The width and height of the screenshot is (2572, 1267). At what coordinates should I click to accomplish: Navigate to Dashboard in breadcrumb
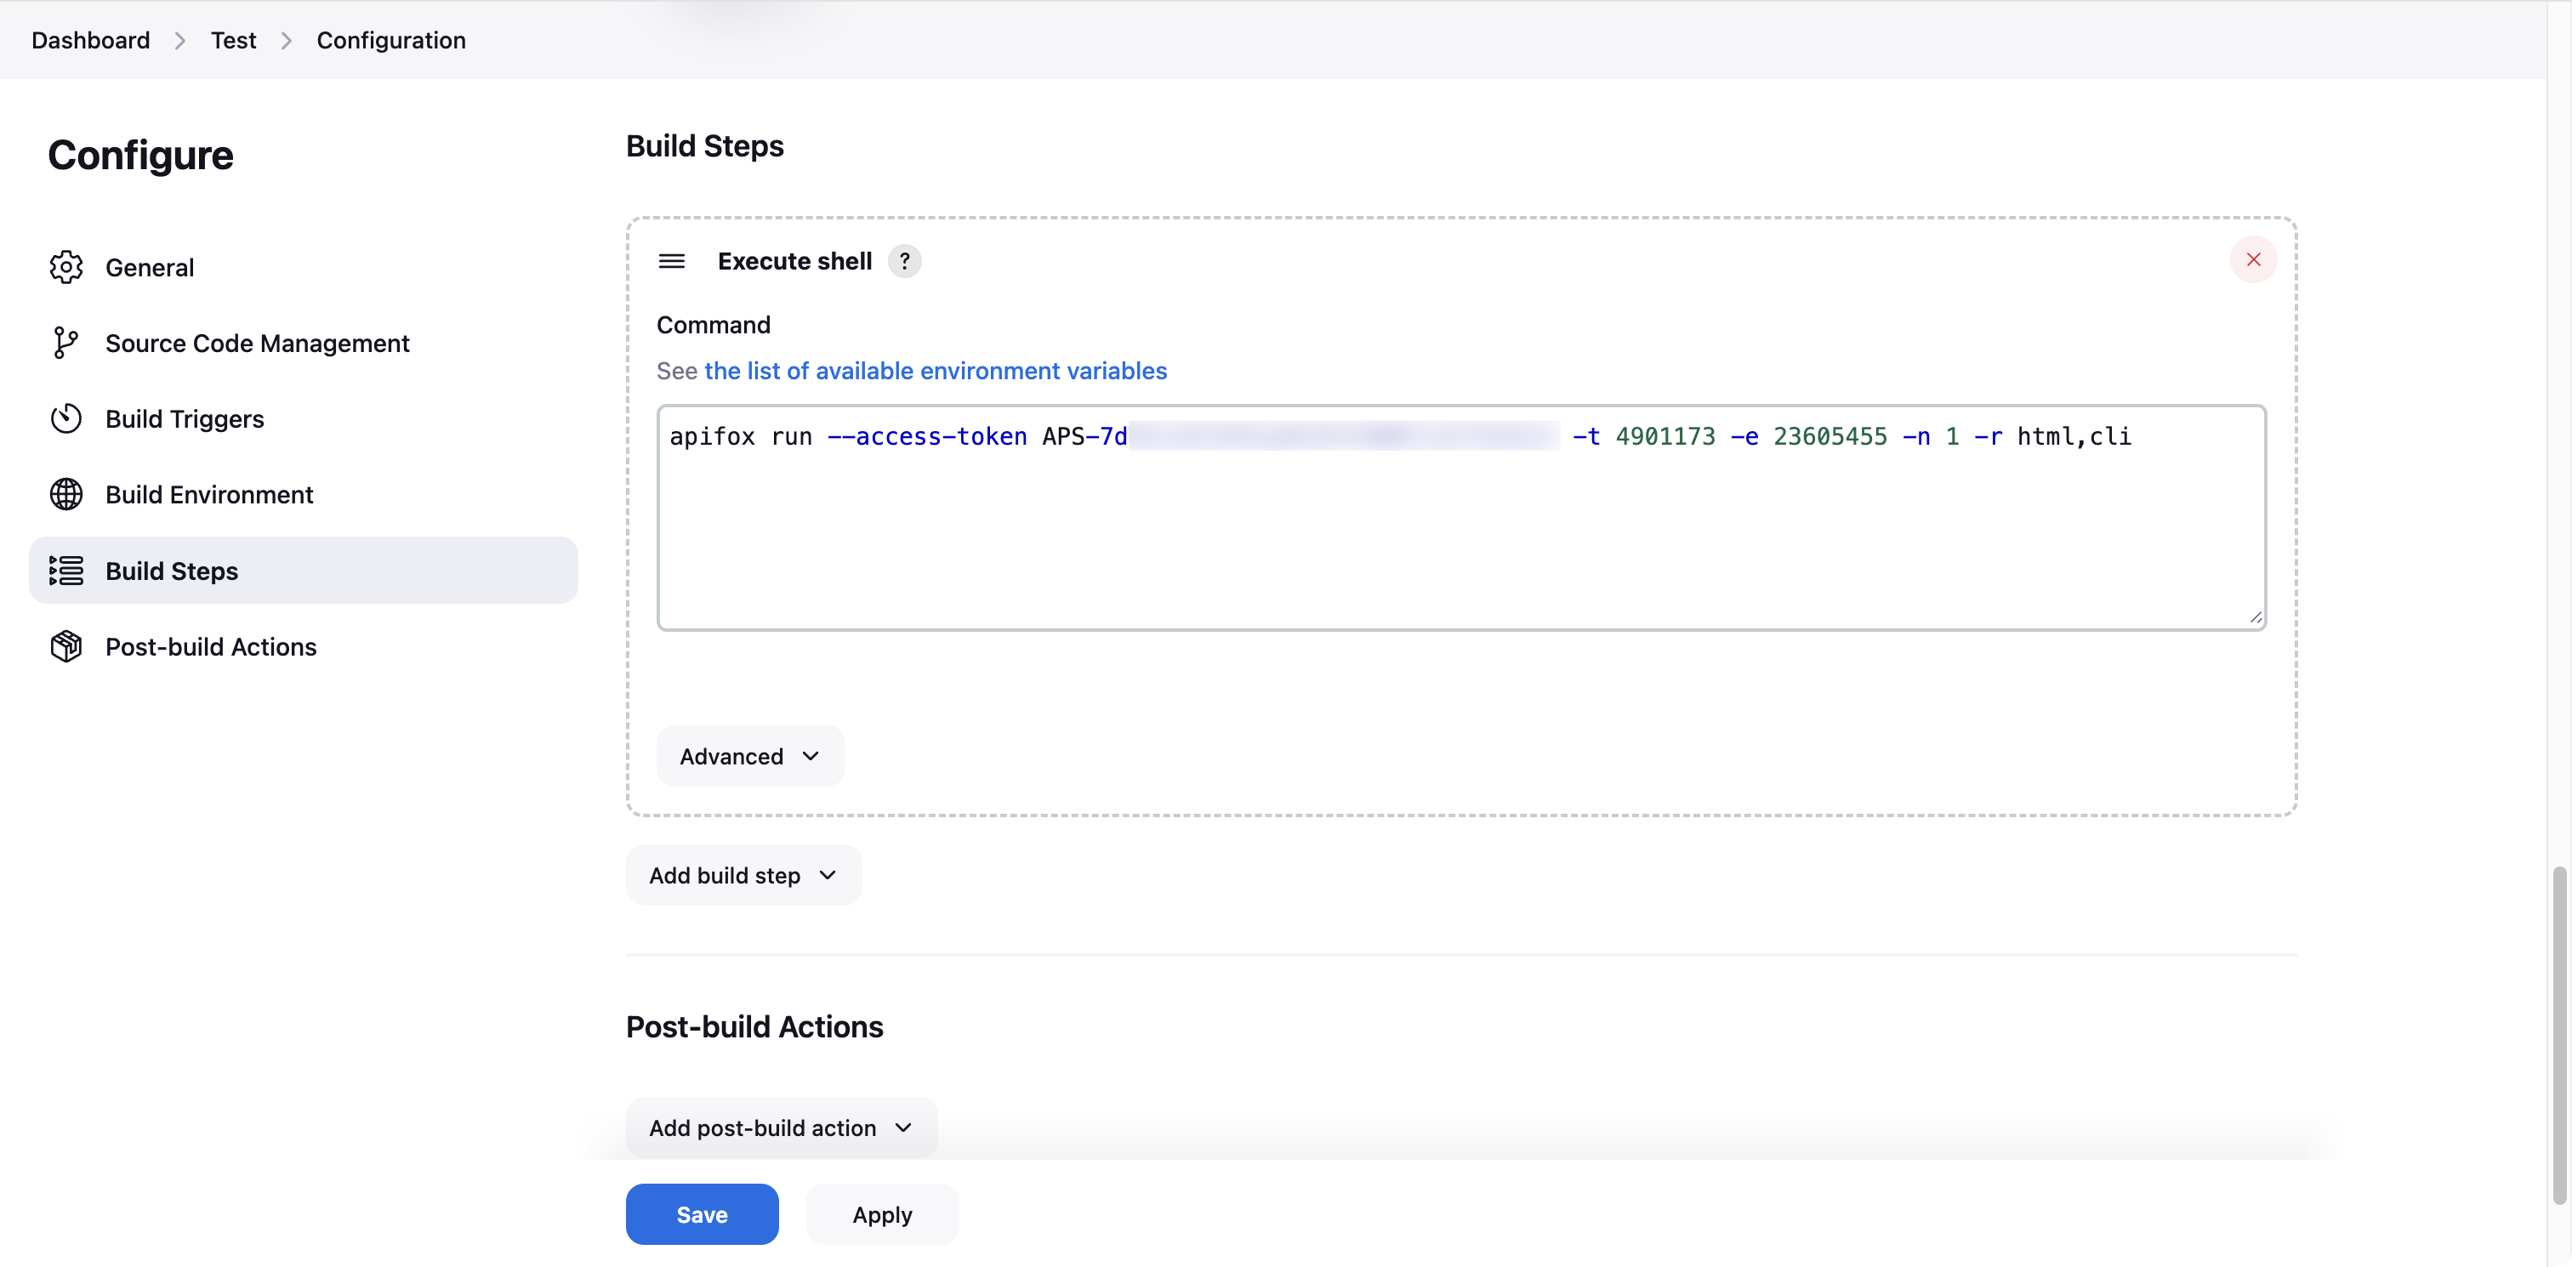point(90,40)
